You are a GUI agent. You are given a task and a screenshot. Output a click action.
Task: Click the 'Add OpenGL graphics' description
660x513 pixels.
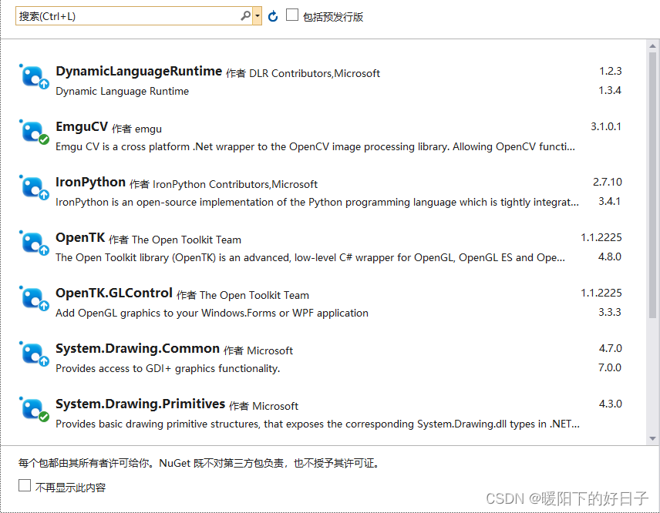click(x=212, y=313)
